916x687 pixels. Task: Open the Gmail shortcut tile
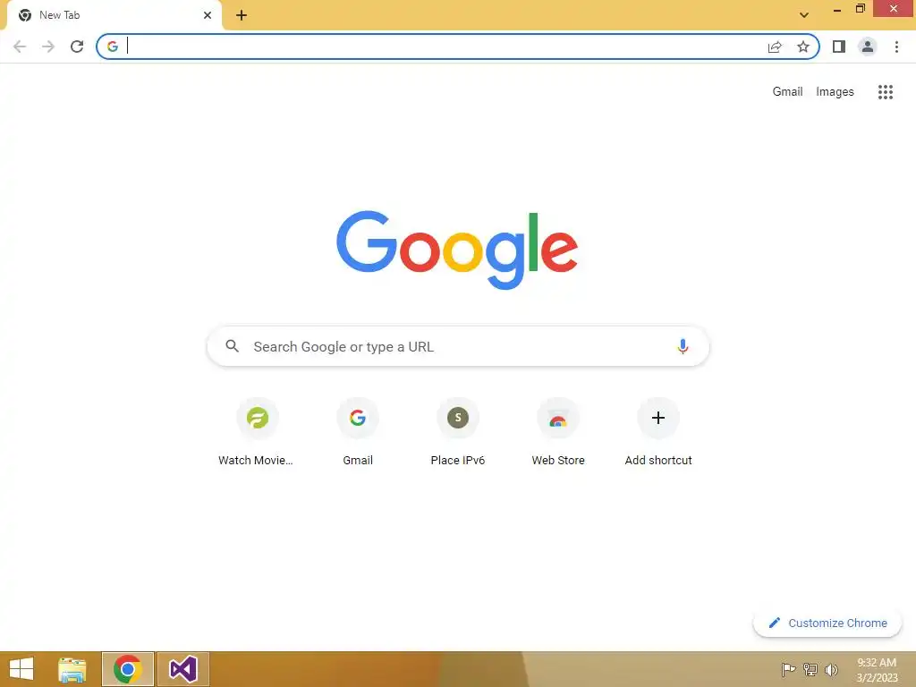click(x=358, y=432)
